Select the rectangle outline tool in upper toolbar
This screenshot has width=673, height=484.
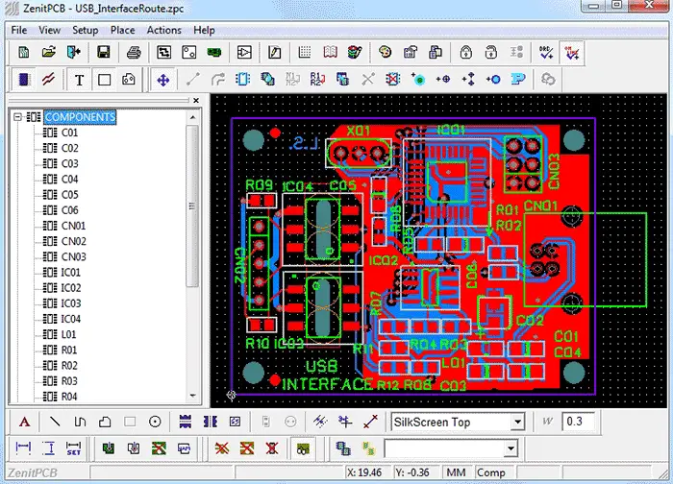pyautogui.click(x=104, y=80)
